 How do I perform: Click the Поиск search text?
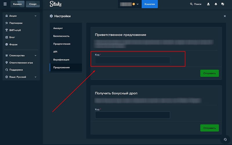pos(198,4)
